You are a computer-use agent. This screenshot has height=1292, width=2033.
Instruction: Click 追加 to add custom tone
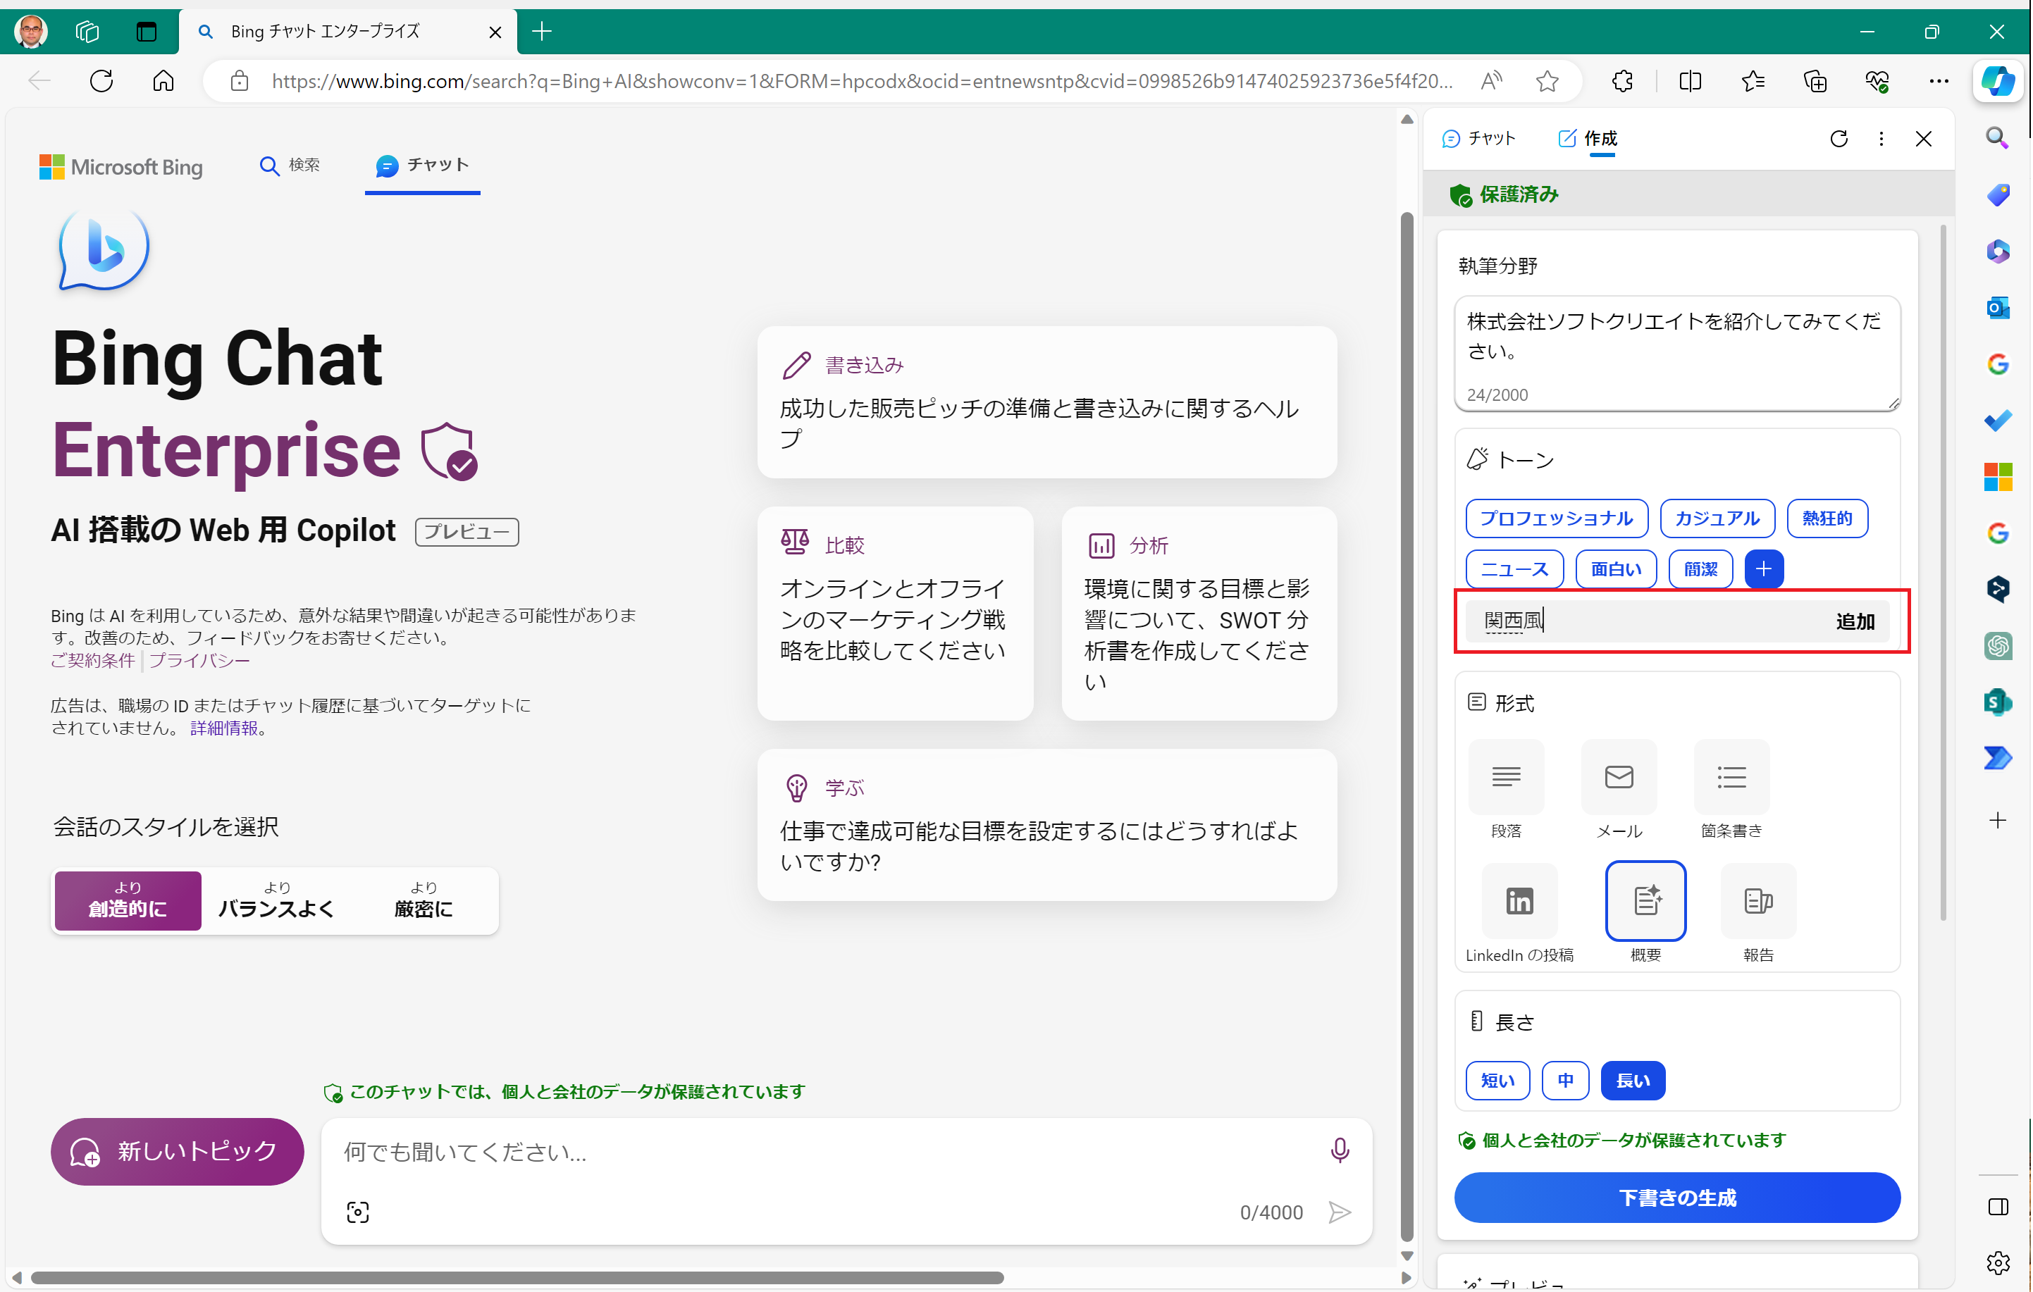[1855, 621]
